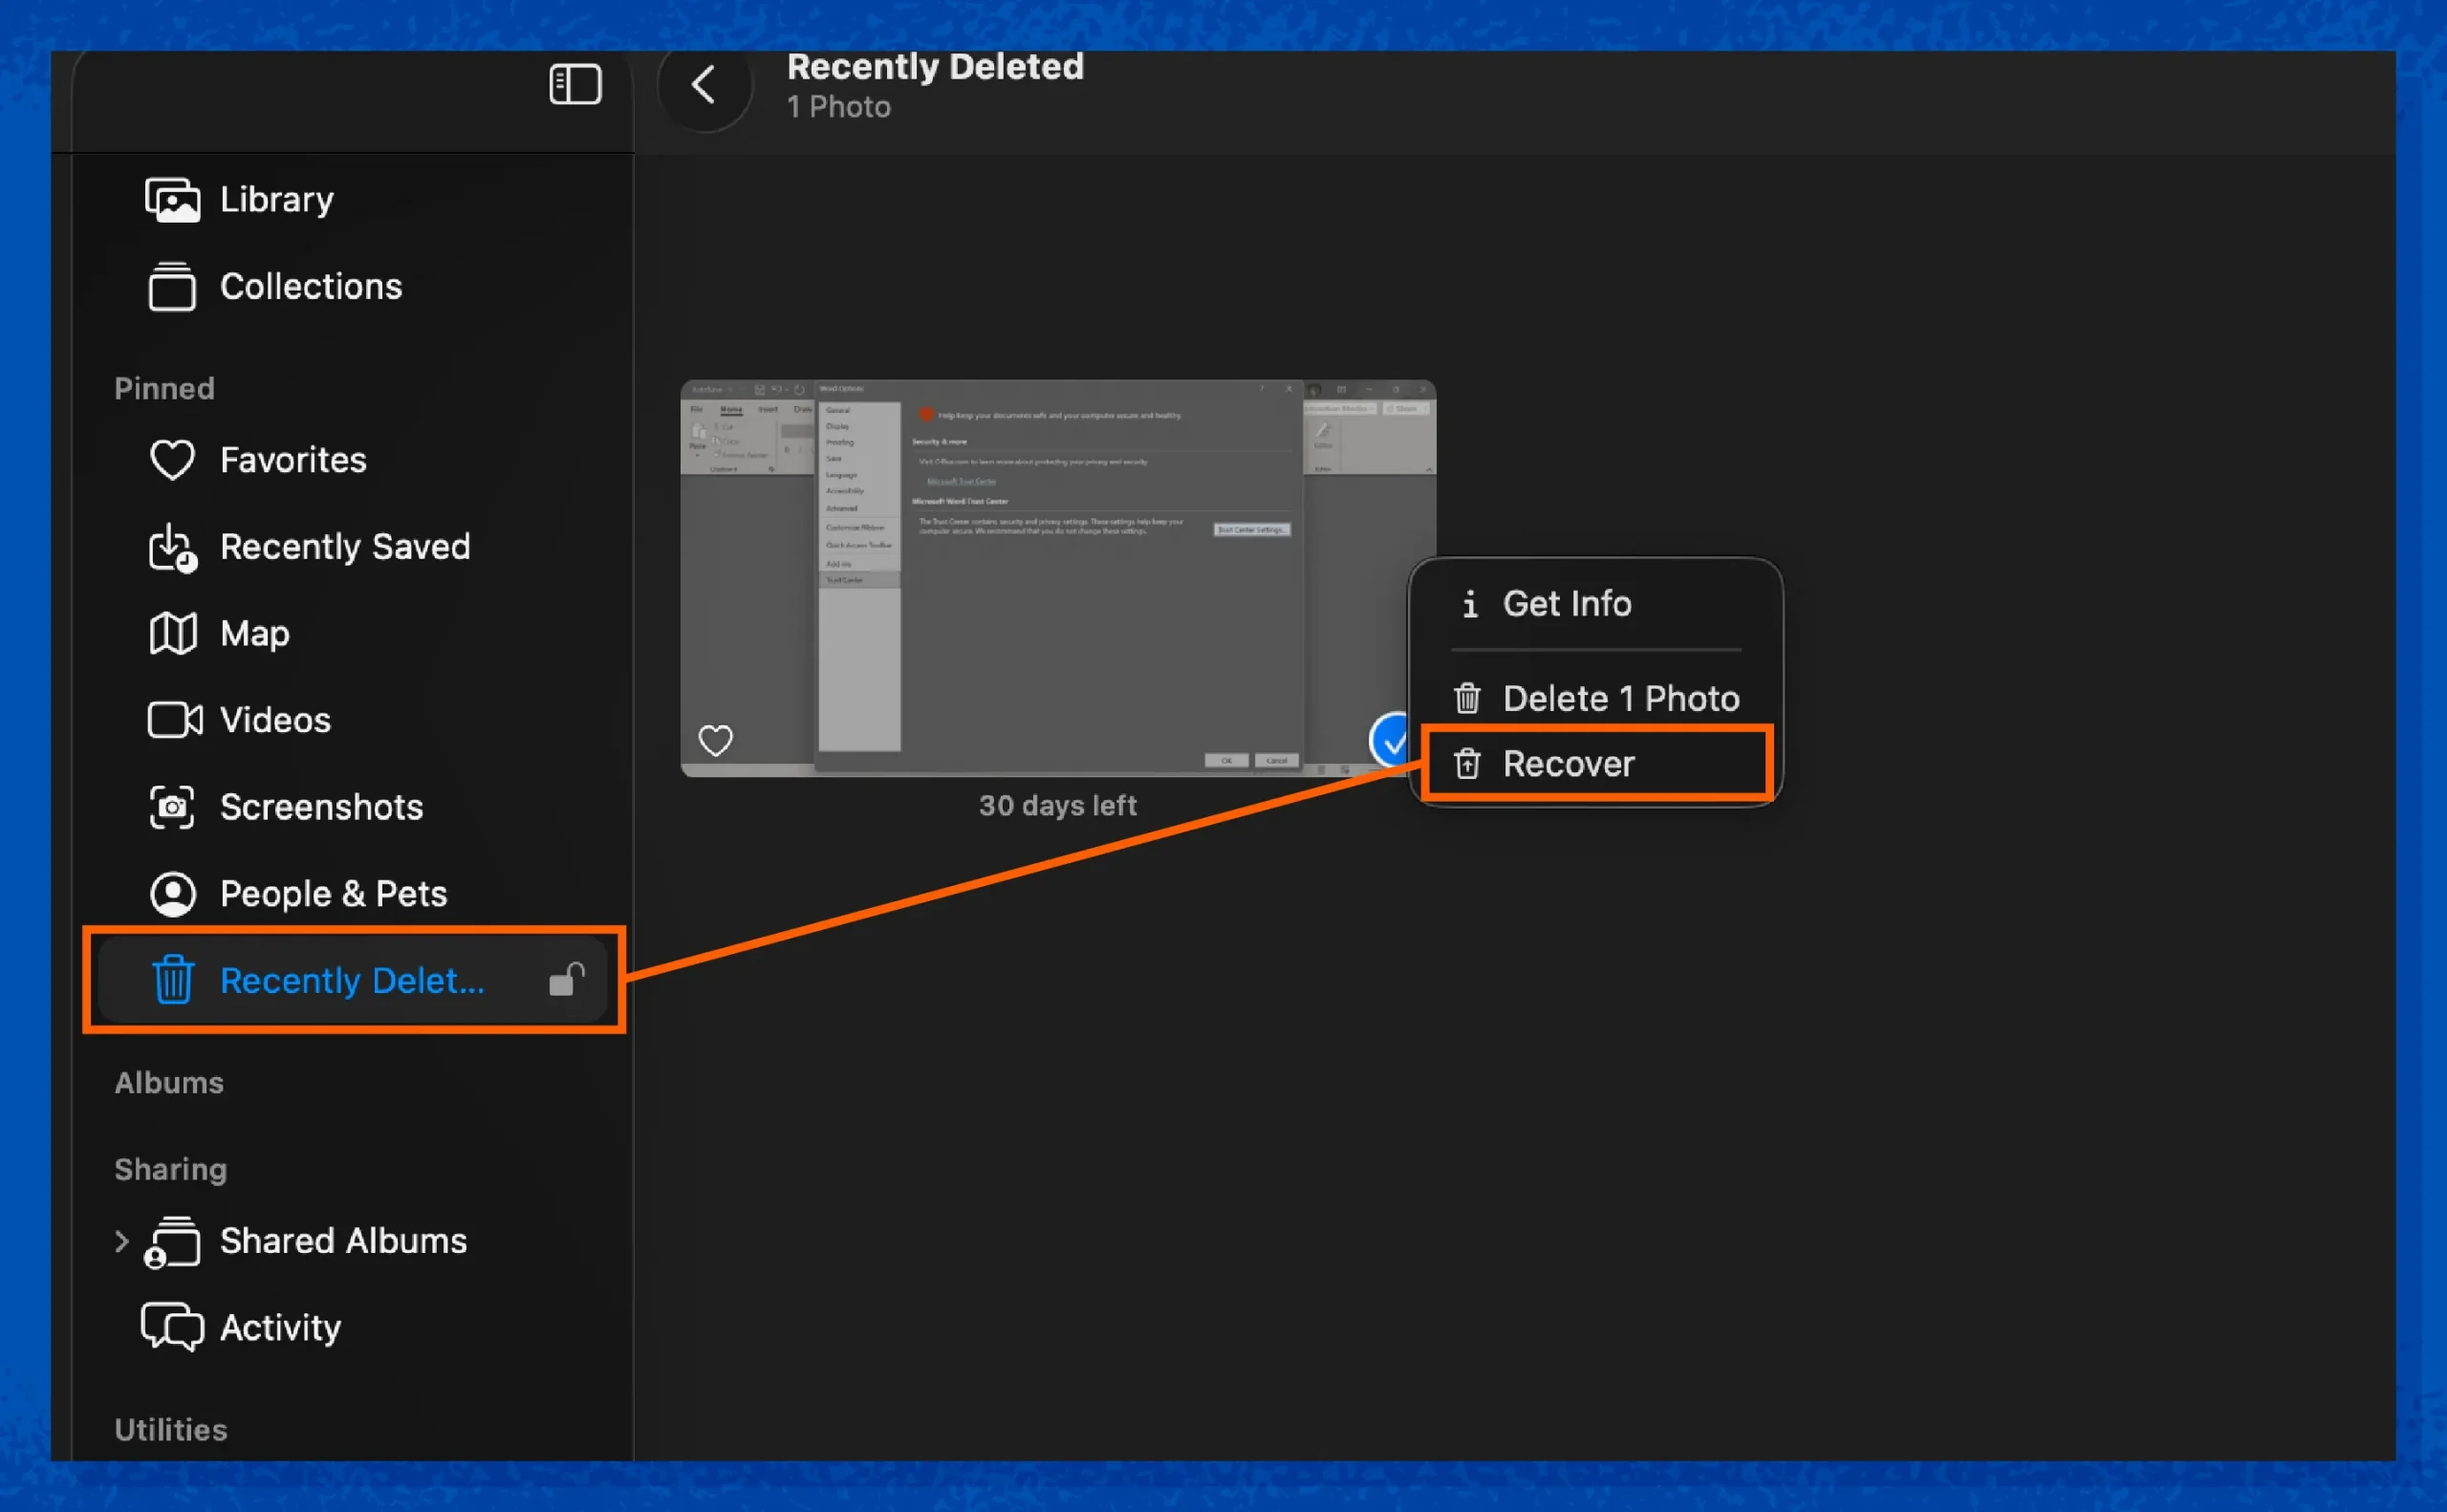Image resolution: width=2447 pixels, height=1512 pixels.
Task: Go back using the back arrow
Action: [x=705, y=85]
